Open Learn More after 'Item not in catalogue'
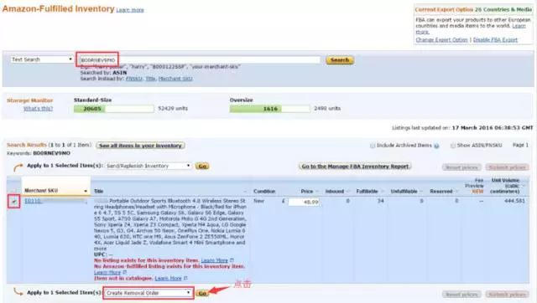 (x=168, y=278)
